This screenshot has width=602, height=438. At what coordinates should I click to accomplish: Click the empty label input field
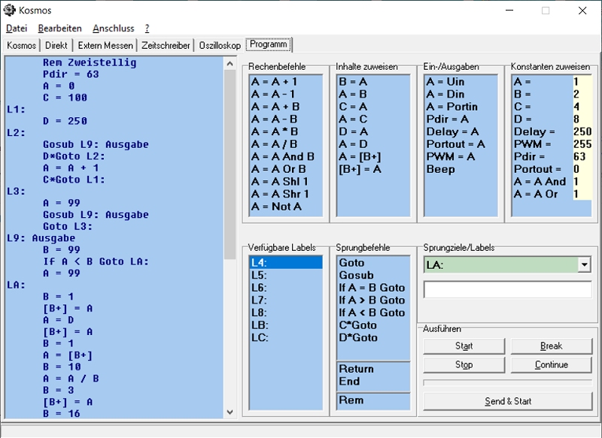pos(507,289)
